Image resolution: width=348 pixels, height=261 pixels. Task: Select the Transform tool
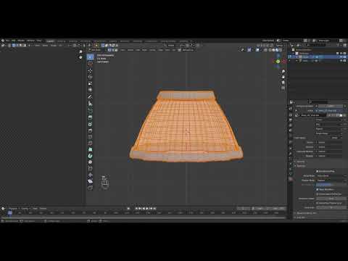coord(90,90)
